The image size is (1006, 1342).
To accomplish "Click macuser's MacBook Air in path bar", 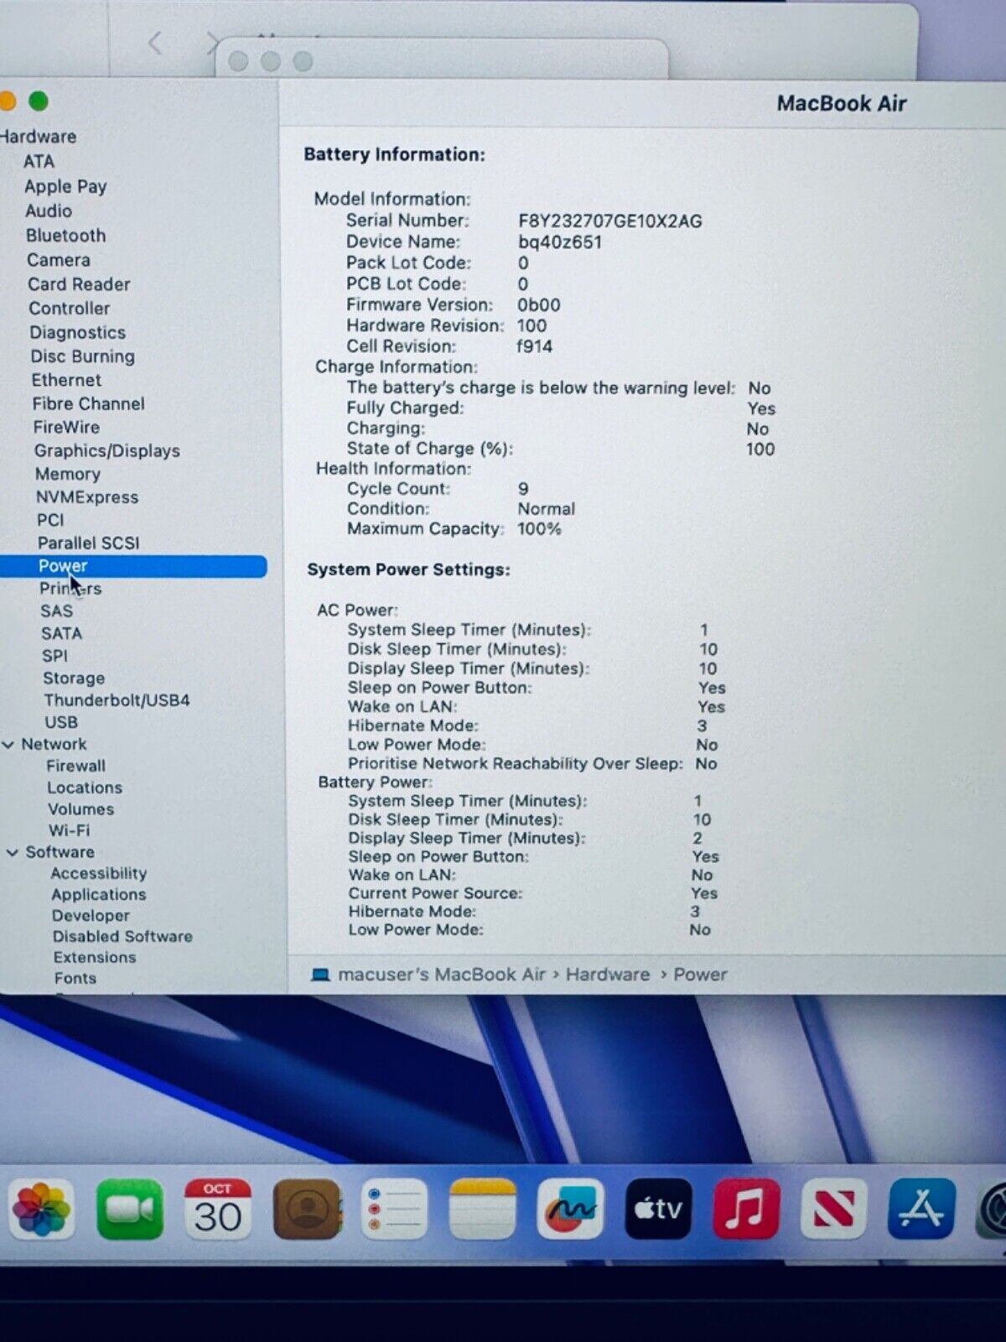I will coord(441,975).
